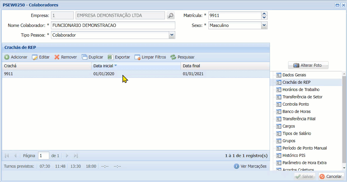Click the info icon beside Ver Marcações
The height and width of the screenshot is (182, 347).
[x=236, y=166]
